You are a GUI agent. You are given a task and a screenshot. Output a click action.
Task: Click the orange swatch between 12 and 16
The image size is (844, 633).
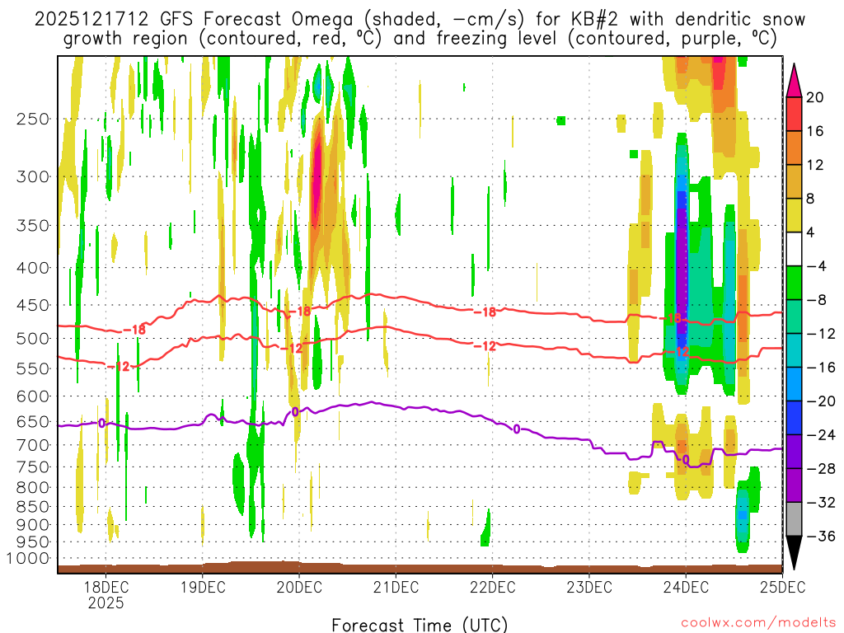click(794, 148)
